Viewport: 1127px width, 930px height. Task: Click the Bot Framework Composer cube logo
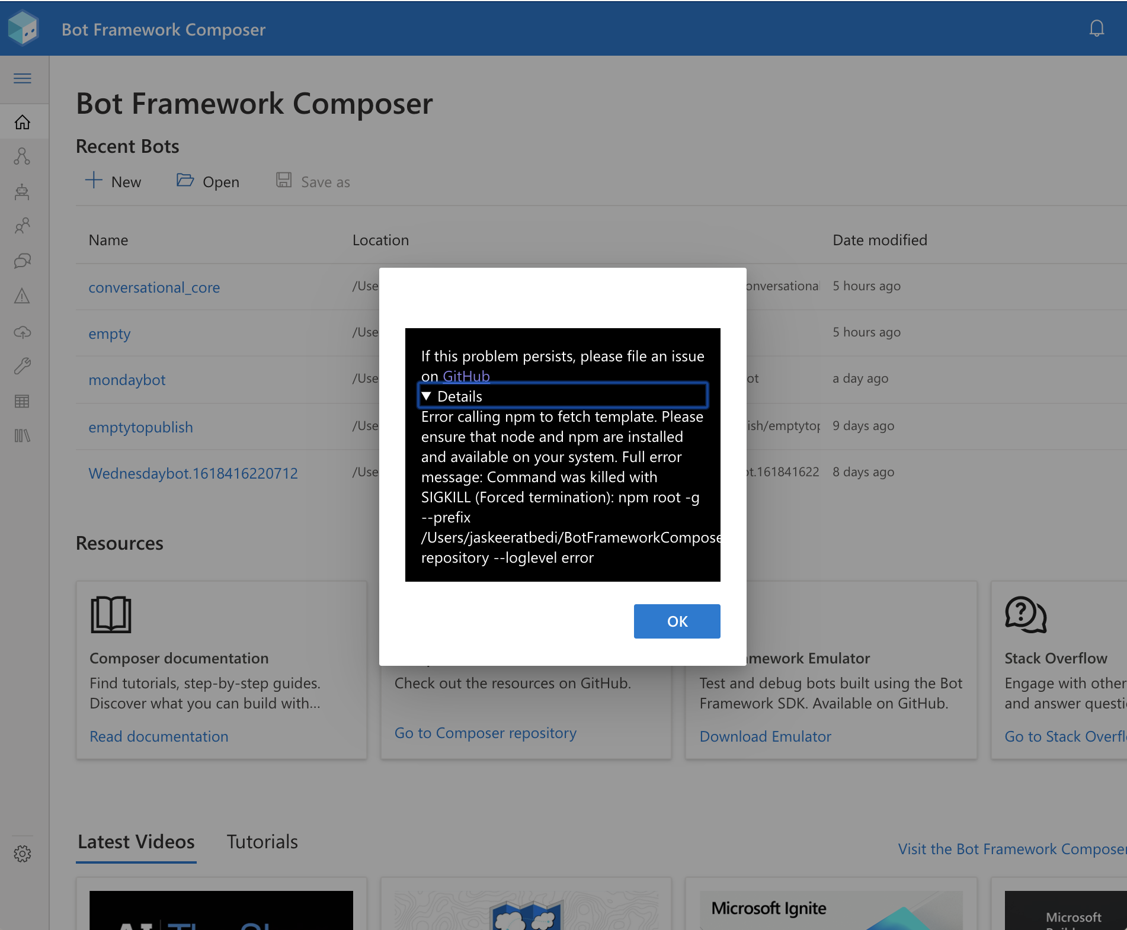click(x=24, y=28)
